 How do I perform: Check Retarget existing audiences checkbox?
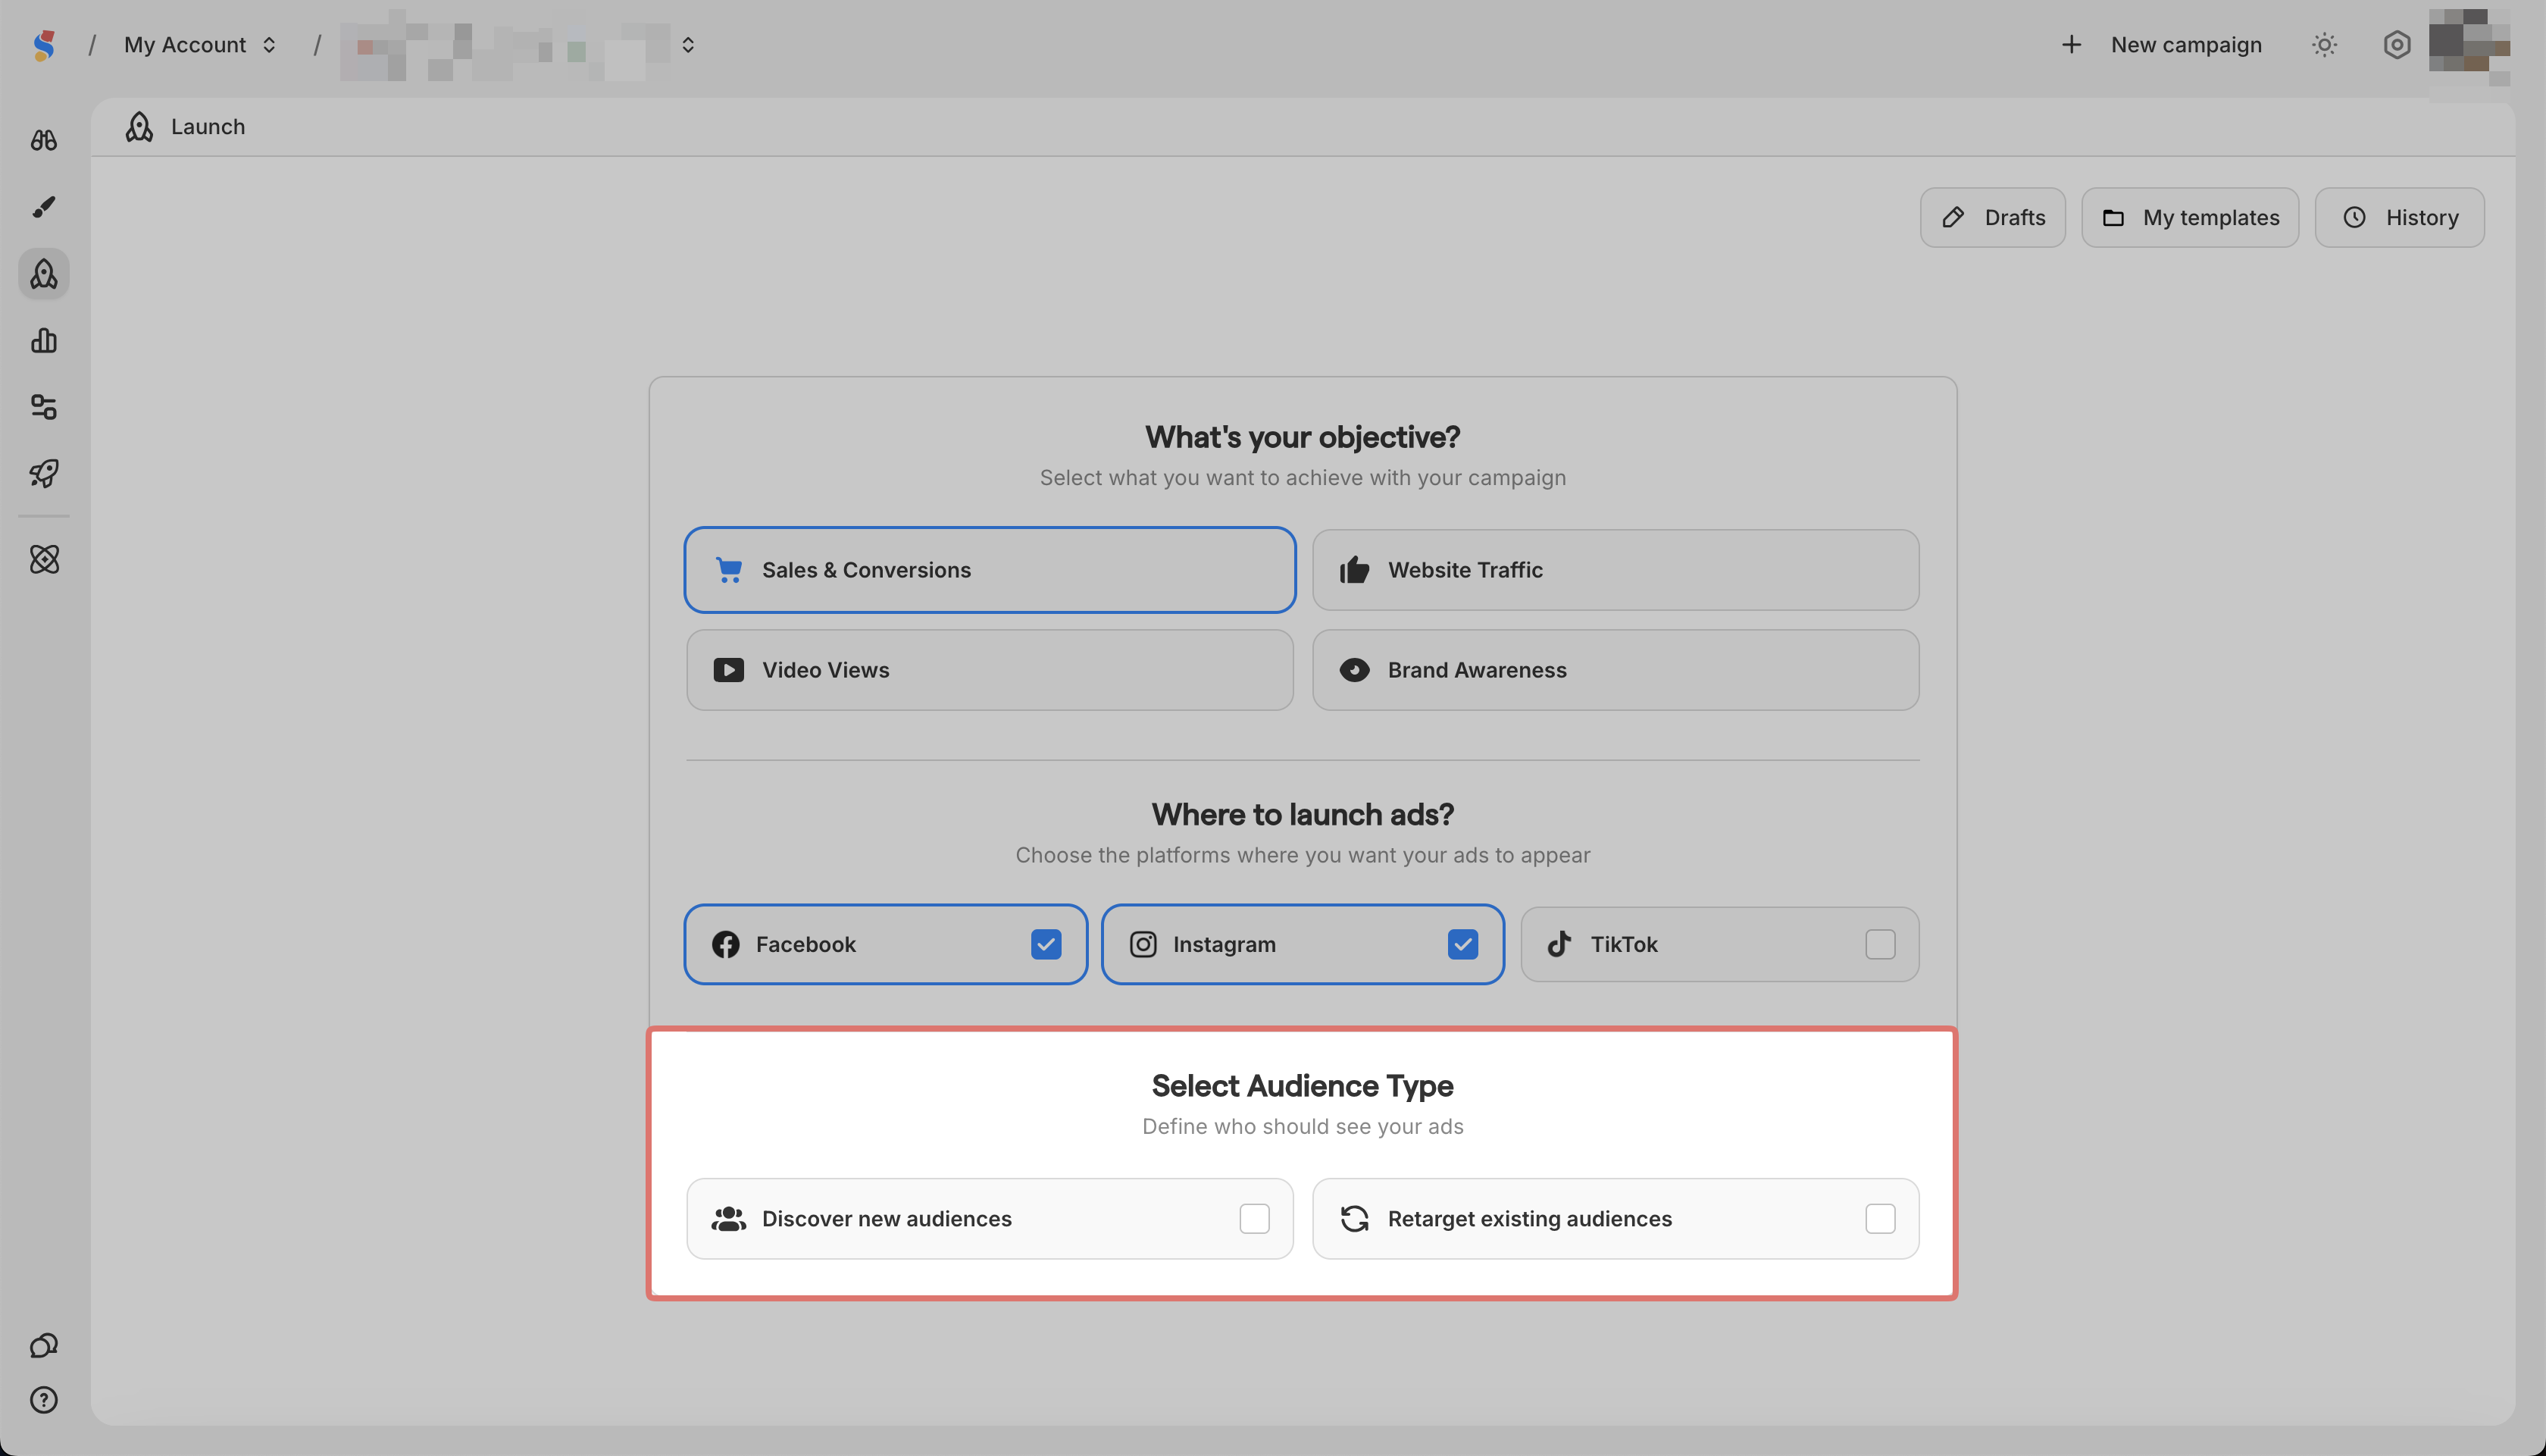point(1879,1218)
